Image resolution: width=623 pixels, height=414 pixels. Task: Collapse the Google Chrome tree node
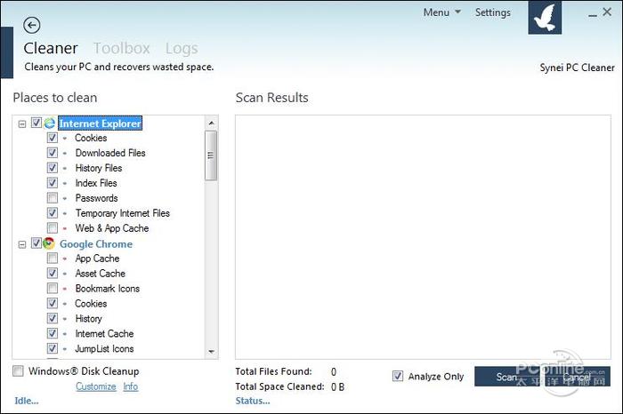[22, 244]
